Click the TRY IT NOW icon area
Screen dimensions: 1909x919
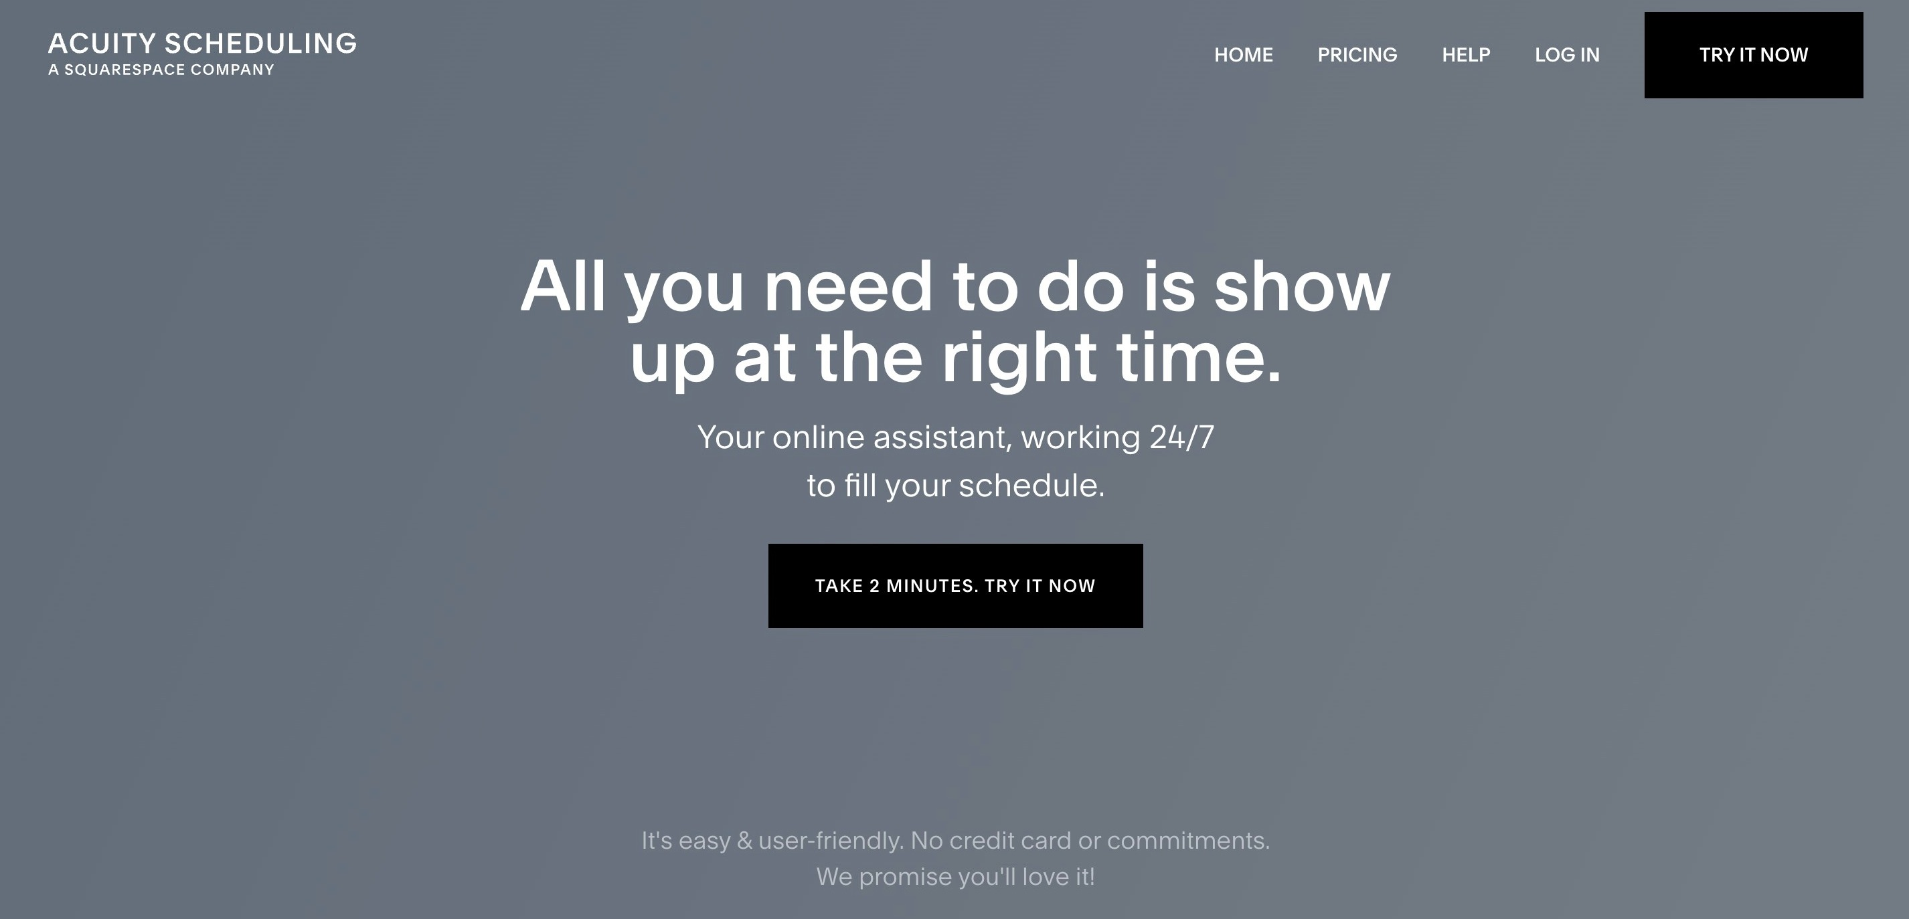[1753, 55]
